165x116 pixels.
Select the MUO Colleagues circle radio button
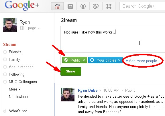tap(5, 82)
